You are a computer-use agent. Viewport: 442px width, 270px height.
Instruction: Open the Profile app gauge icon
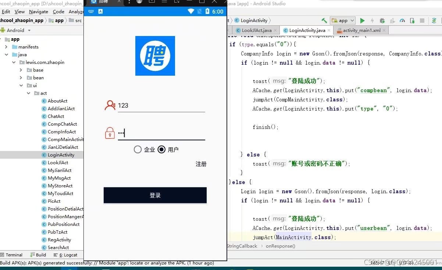402,21
